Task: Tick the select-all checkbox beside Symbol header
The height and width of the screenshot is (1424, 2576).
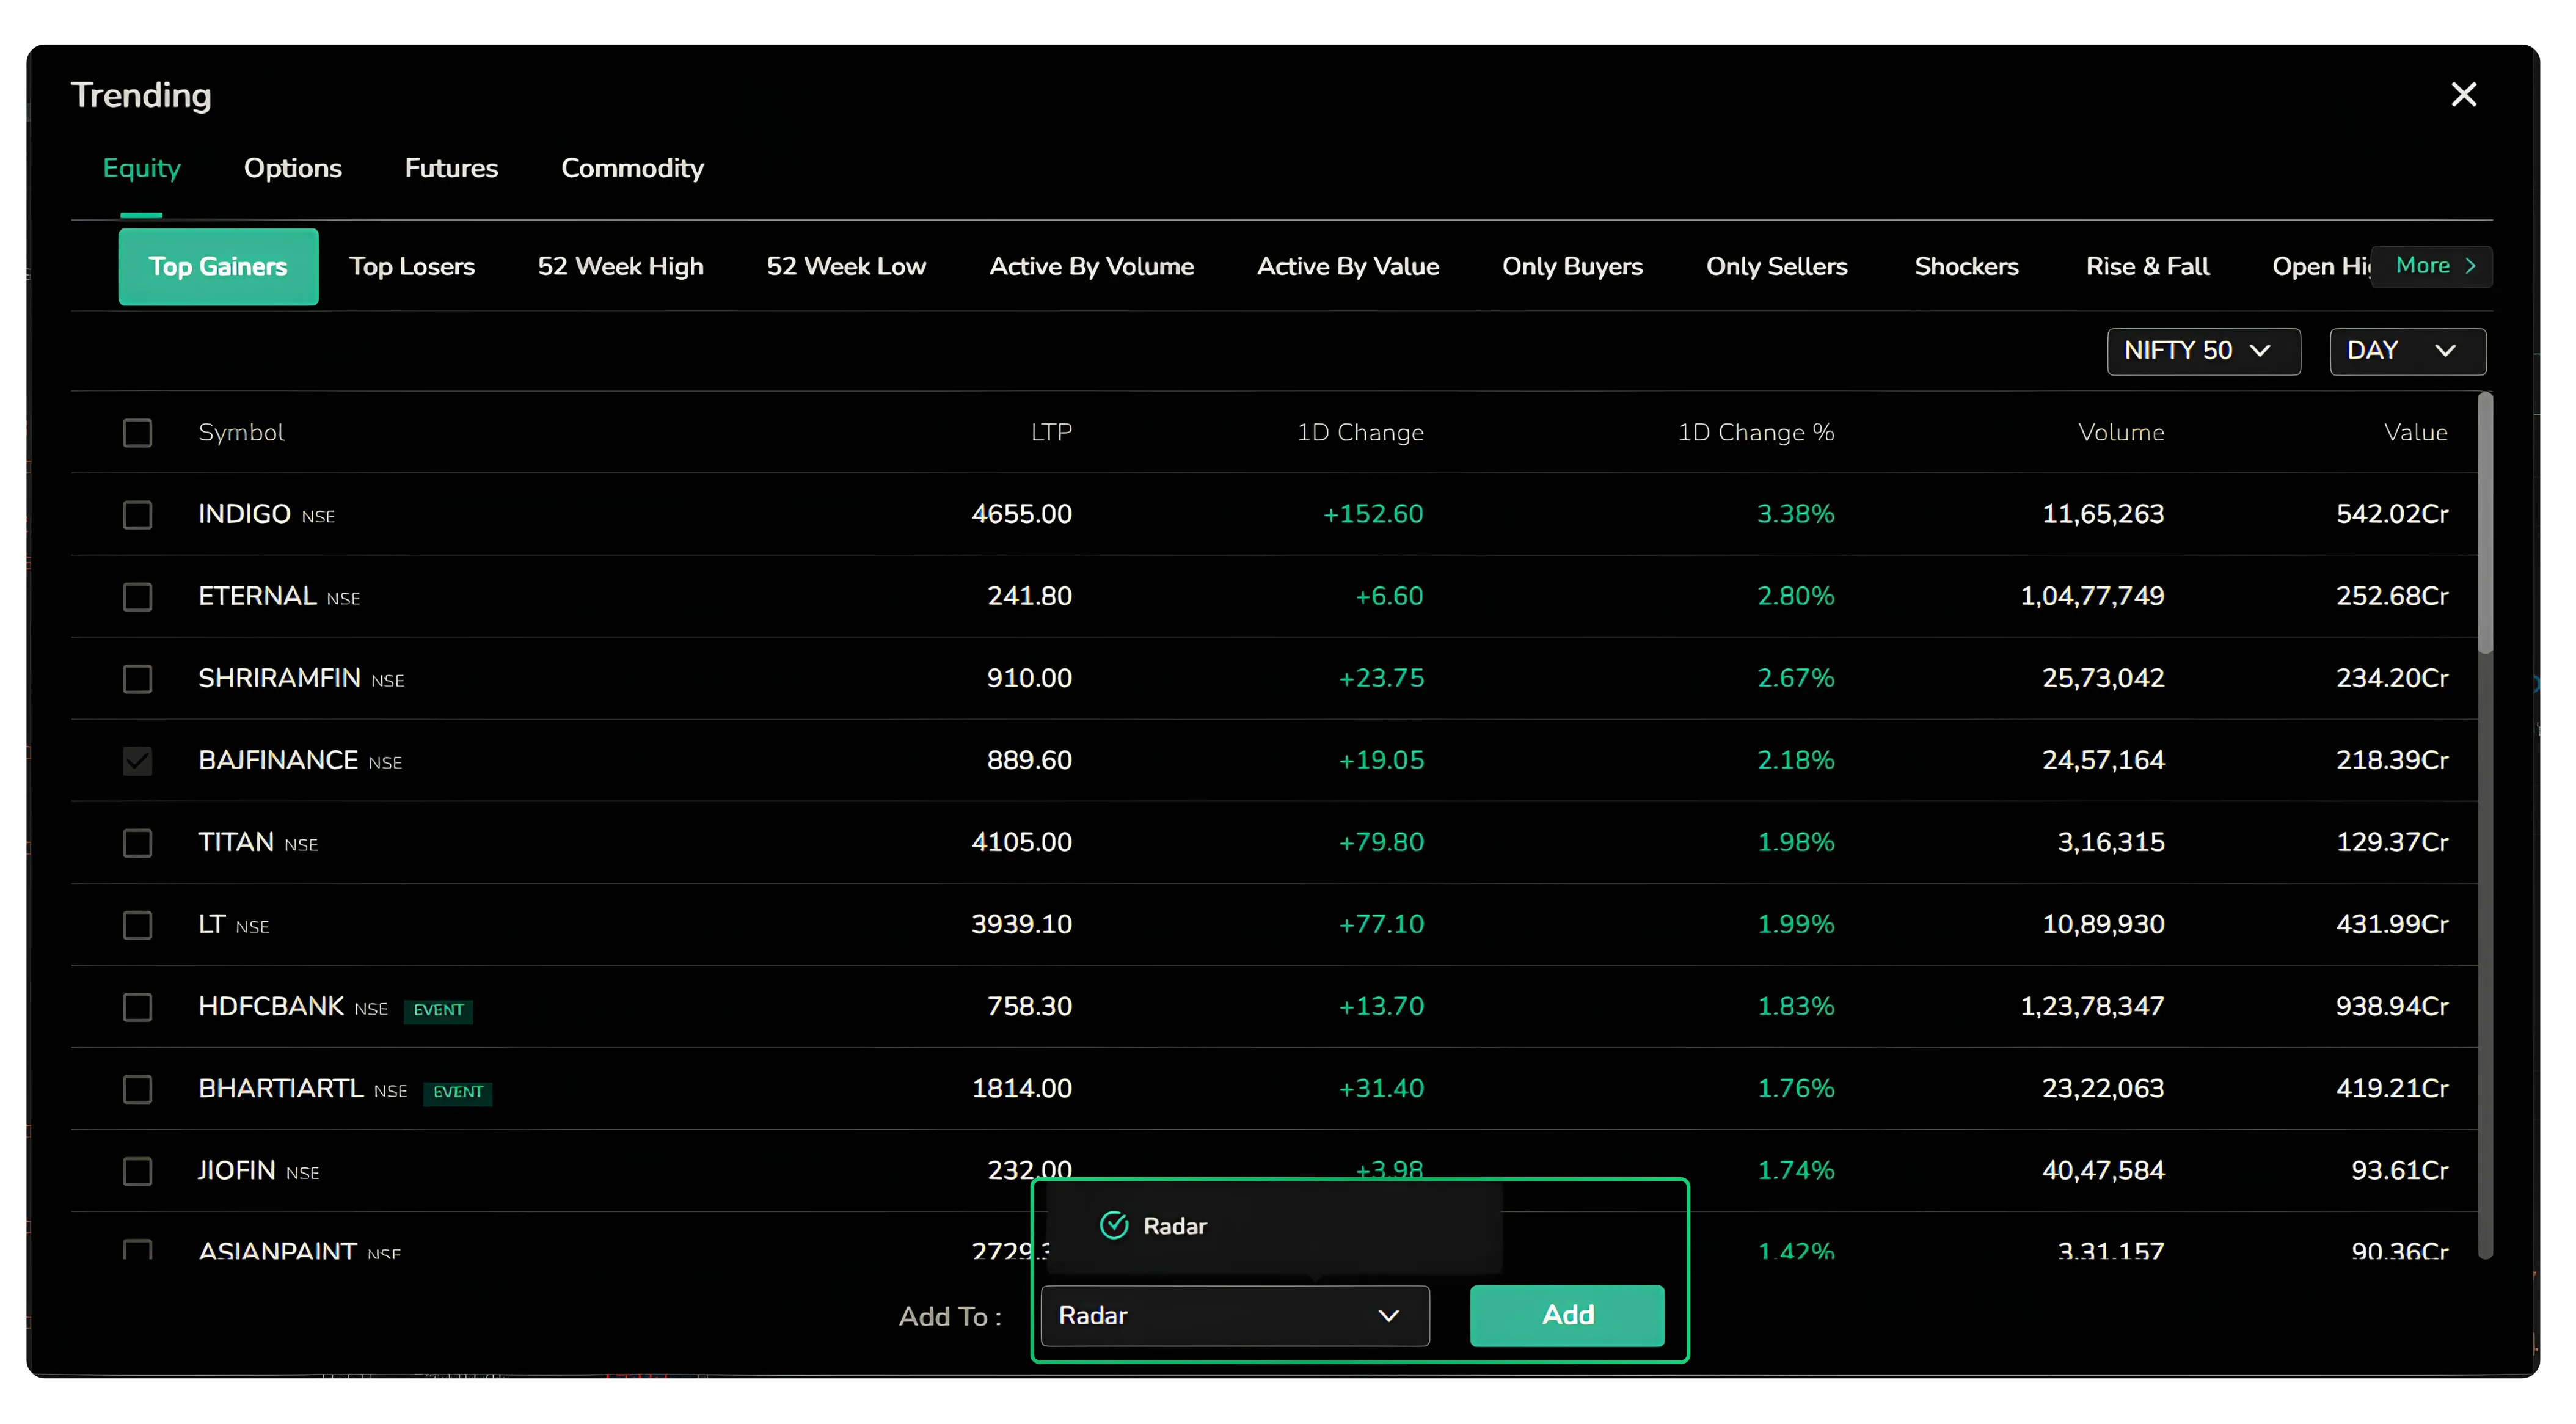Action: click(137, 433)
